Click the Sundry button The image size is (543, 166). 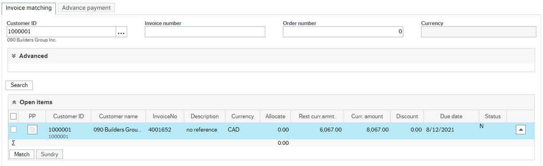tap(50, 154)
